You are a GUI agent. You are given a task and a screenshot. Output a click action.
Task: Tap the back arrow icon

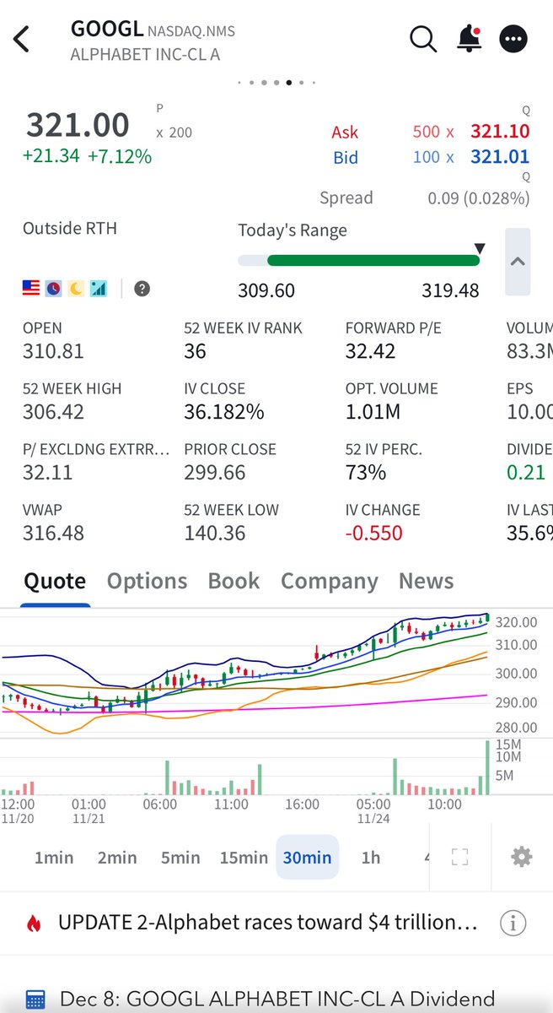[21, 39]
